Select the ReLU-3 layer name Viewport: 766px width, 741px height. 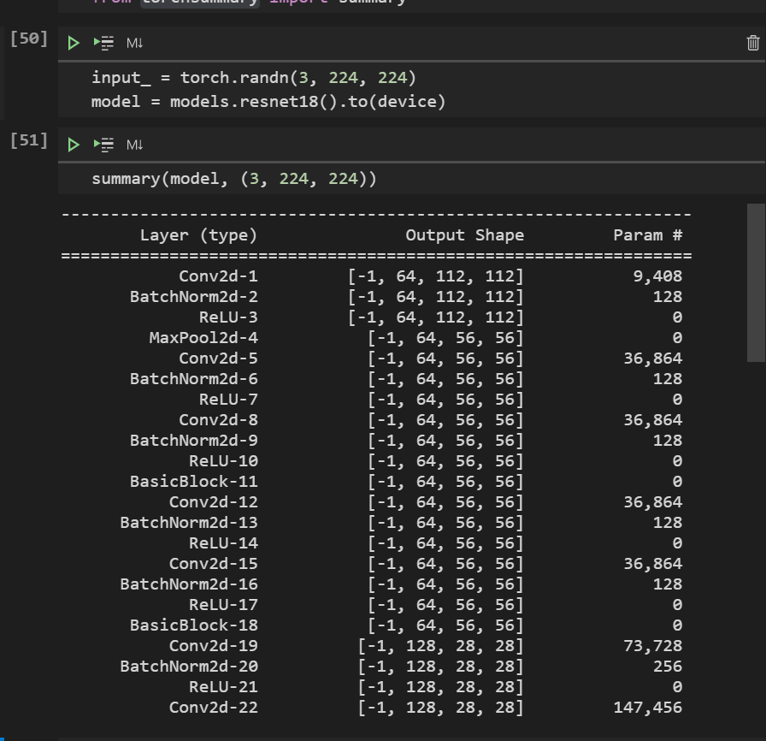(228, 317)
